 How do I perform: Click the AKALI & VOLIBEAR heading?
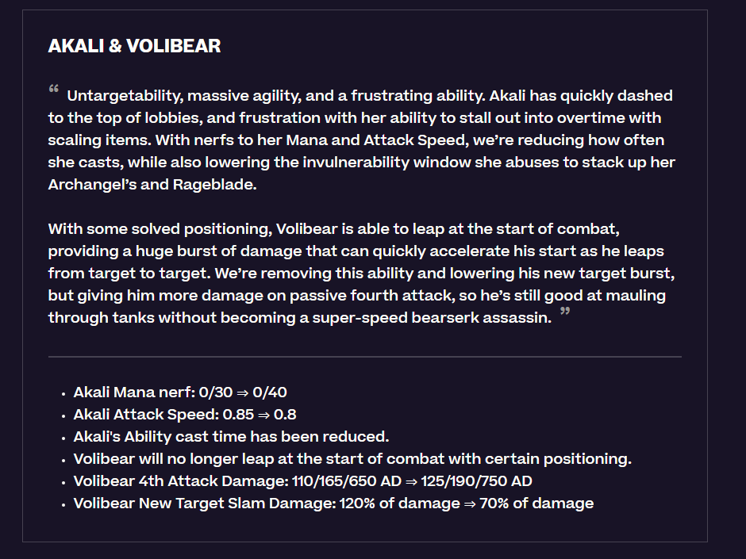(x=134, y=46)
